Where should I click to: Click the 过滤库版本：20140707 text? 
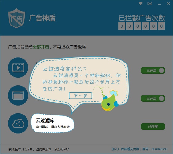point(52,149)
